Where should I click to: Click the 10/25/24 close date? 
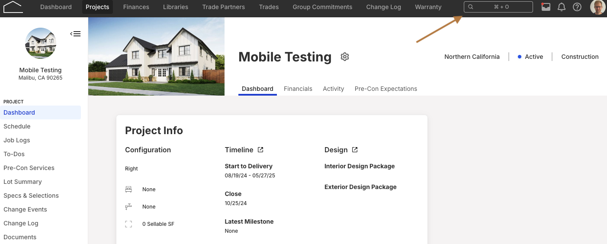[x=236, y=203]
